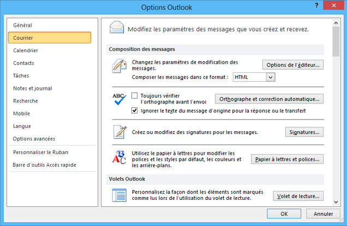The image size is (347, 226).
Task: Click the stationery and fonts ABC icon
Action: click(x=119, y=158)
